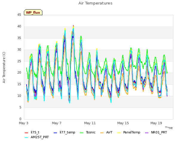191x143 pixels.
Task: Click the 20 y-axis tick label
Action: pos(19,73)
